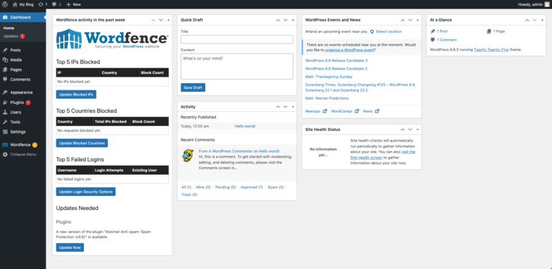Click Select location link
552x269 pixels.
coord(389,31)
